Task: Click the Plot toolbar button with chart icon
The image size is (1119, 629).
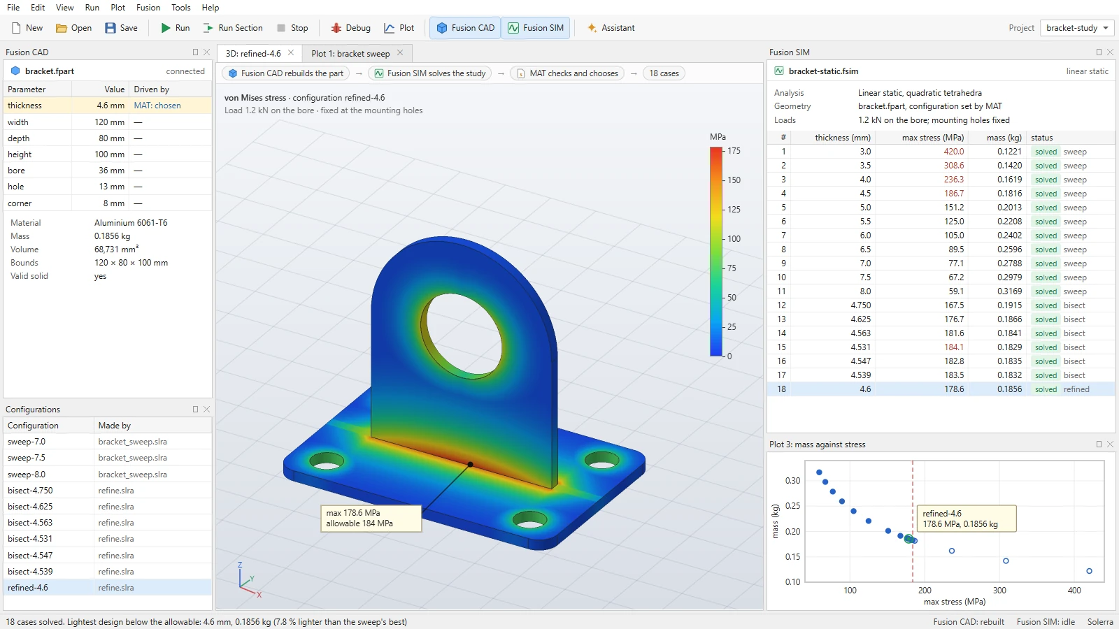Action: pyautogui.click(x=399, y=28)
